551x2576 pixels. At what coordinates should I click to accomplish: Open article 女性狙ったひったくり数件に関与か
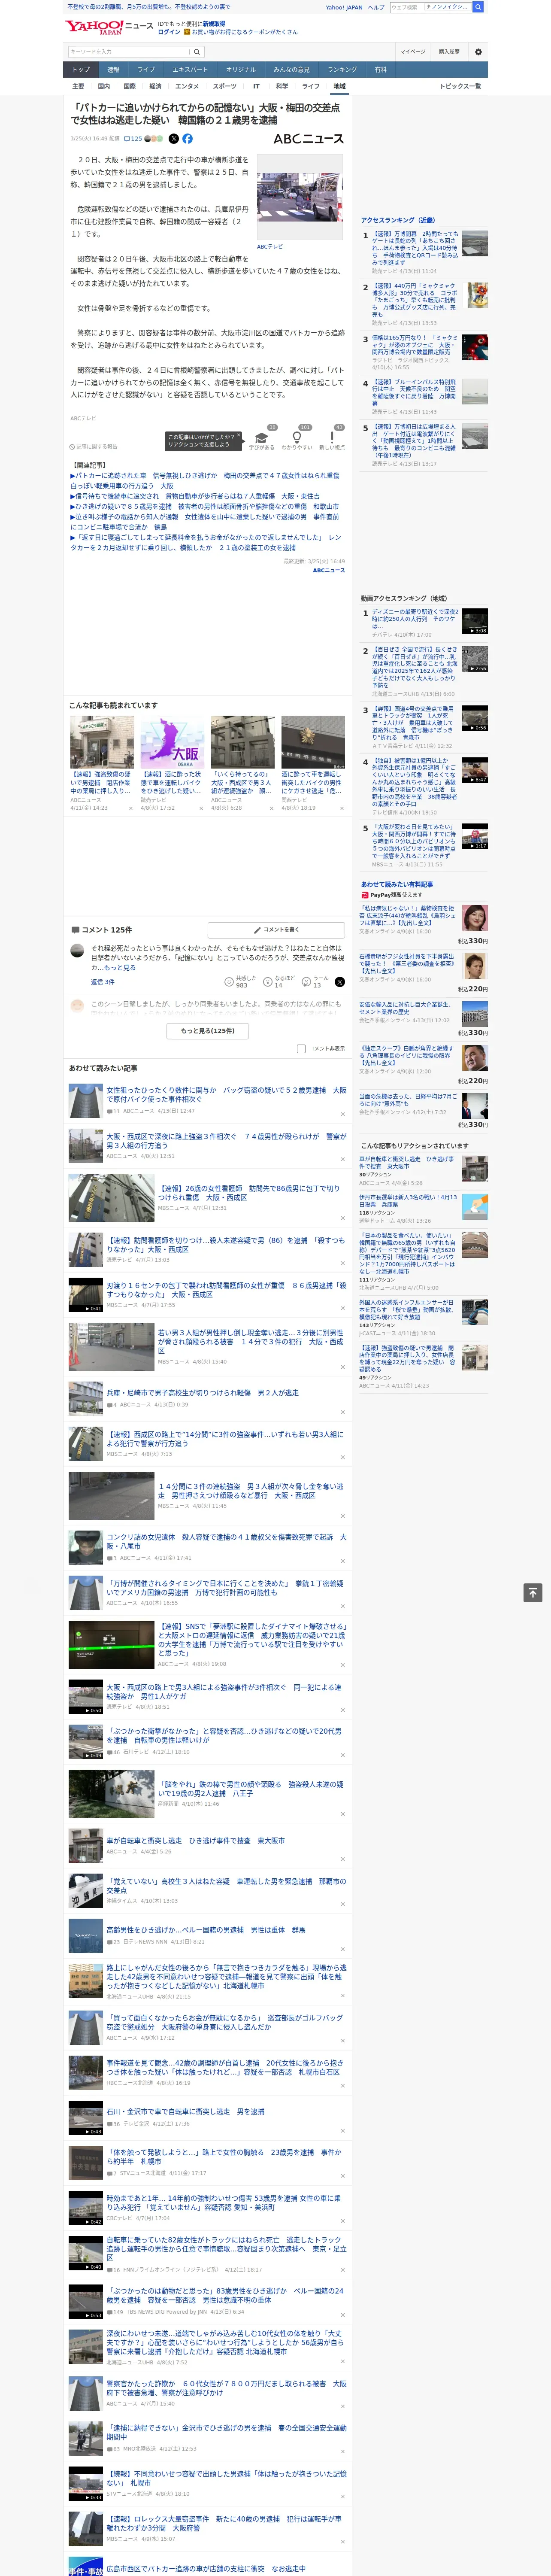tap(226, 1095)
